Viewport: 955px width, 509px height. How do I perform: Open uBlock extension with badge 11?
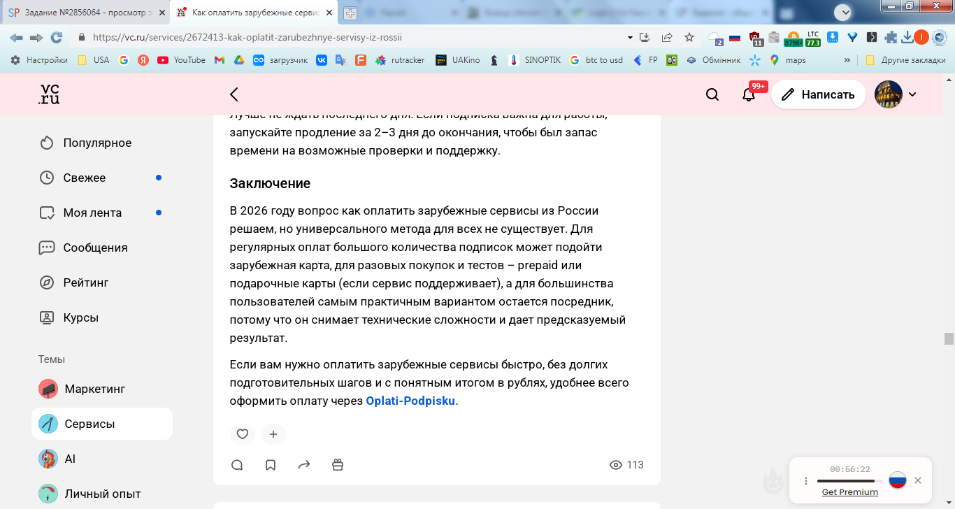pos(755,38)
